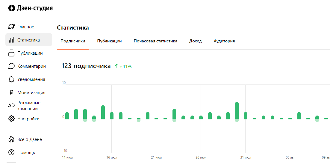The width and height of the screenshot is (330, 166).
Task: Open Главное in the sidebar
Action: [x=26, y=27]
